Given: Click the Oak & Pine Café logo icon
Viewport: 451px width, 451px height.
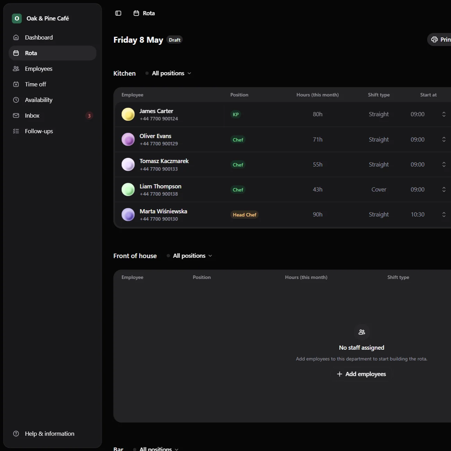Looking at the screenshot, I should [17, 18].
